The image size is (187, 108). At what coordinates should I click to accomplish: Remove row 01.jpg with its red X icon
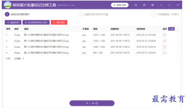pos(165,35)
